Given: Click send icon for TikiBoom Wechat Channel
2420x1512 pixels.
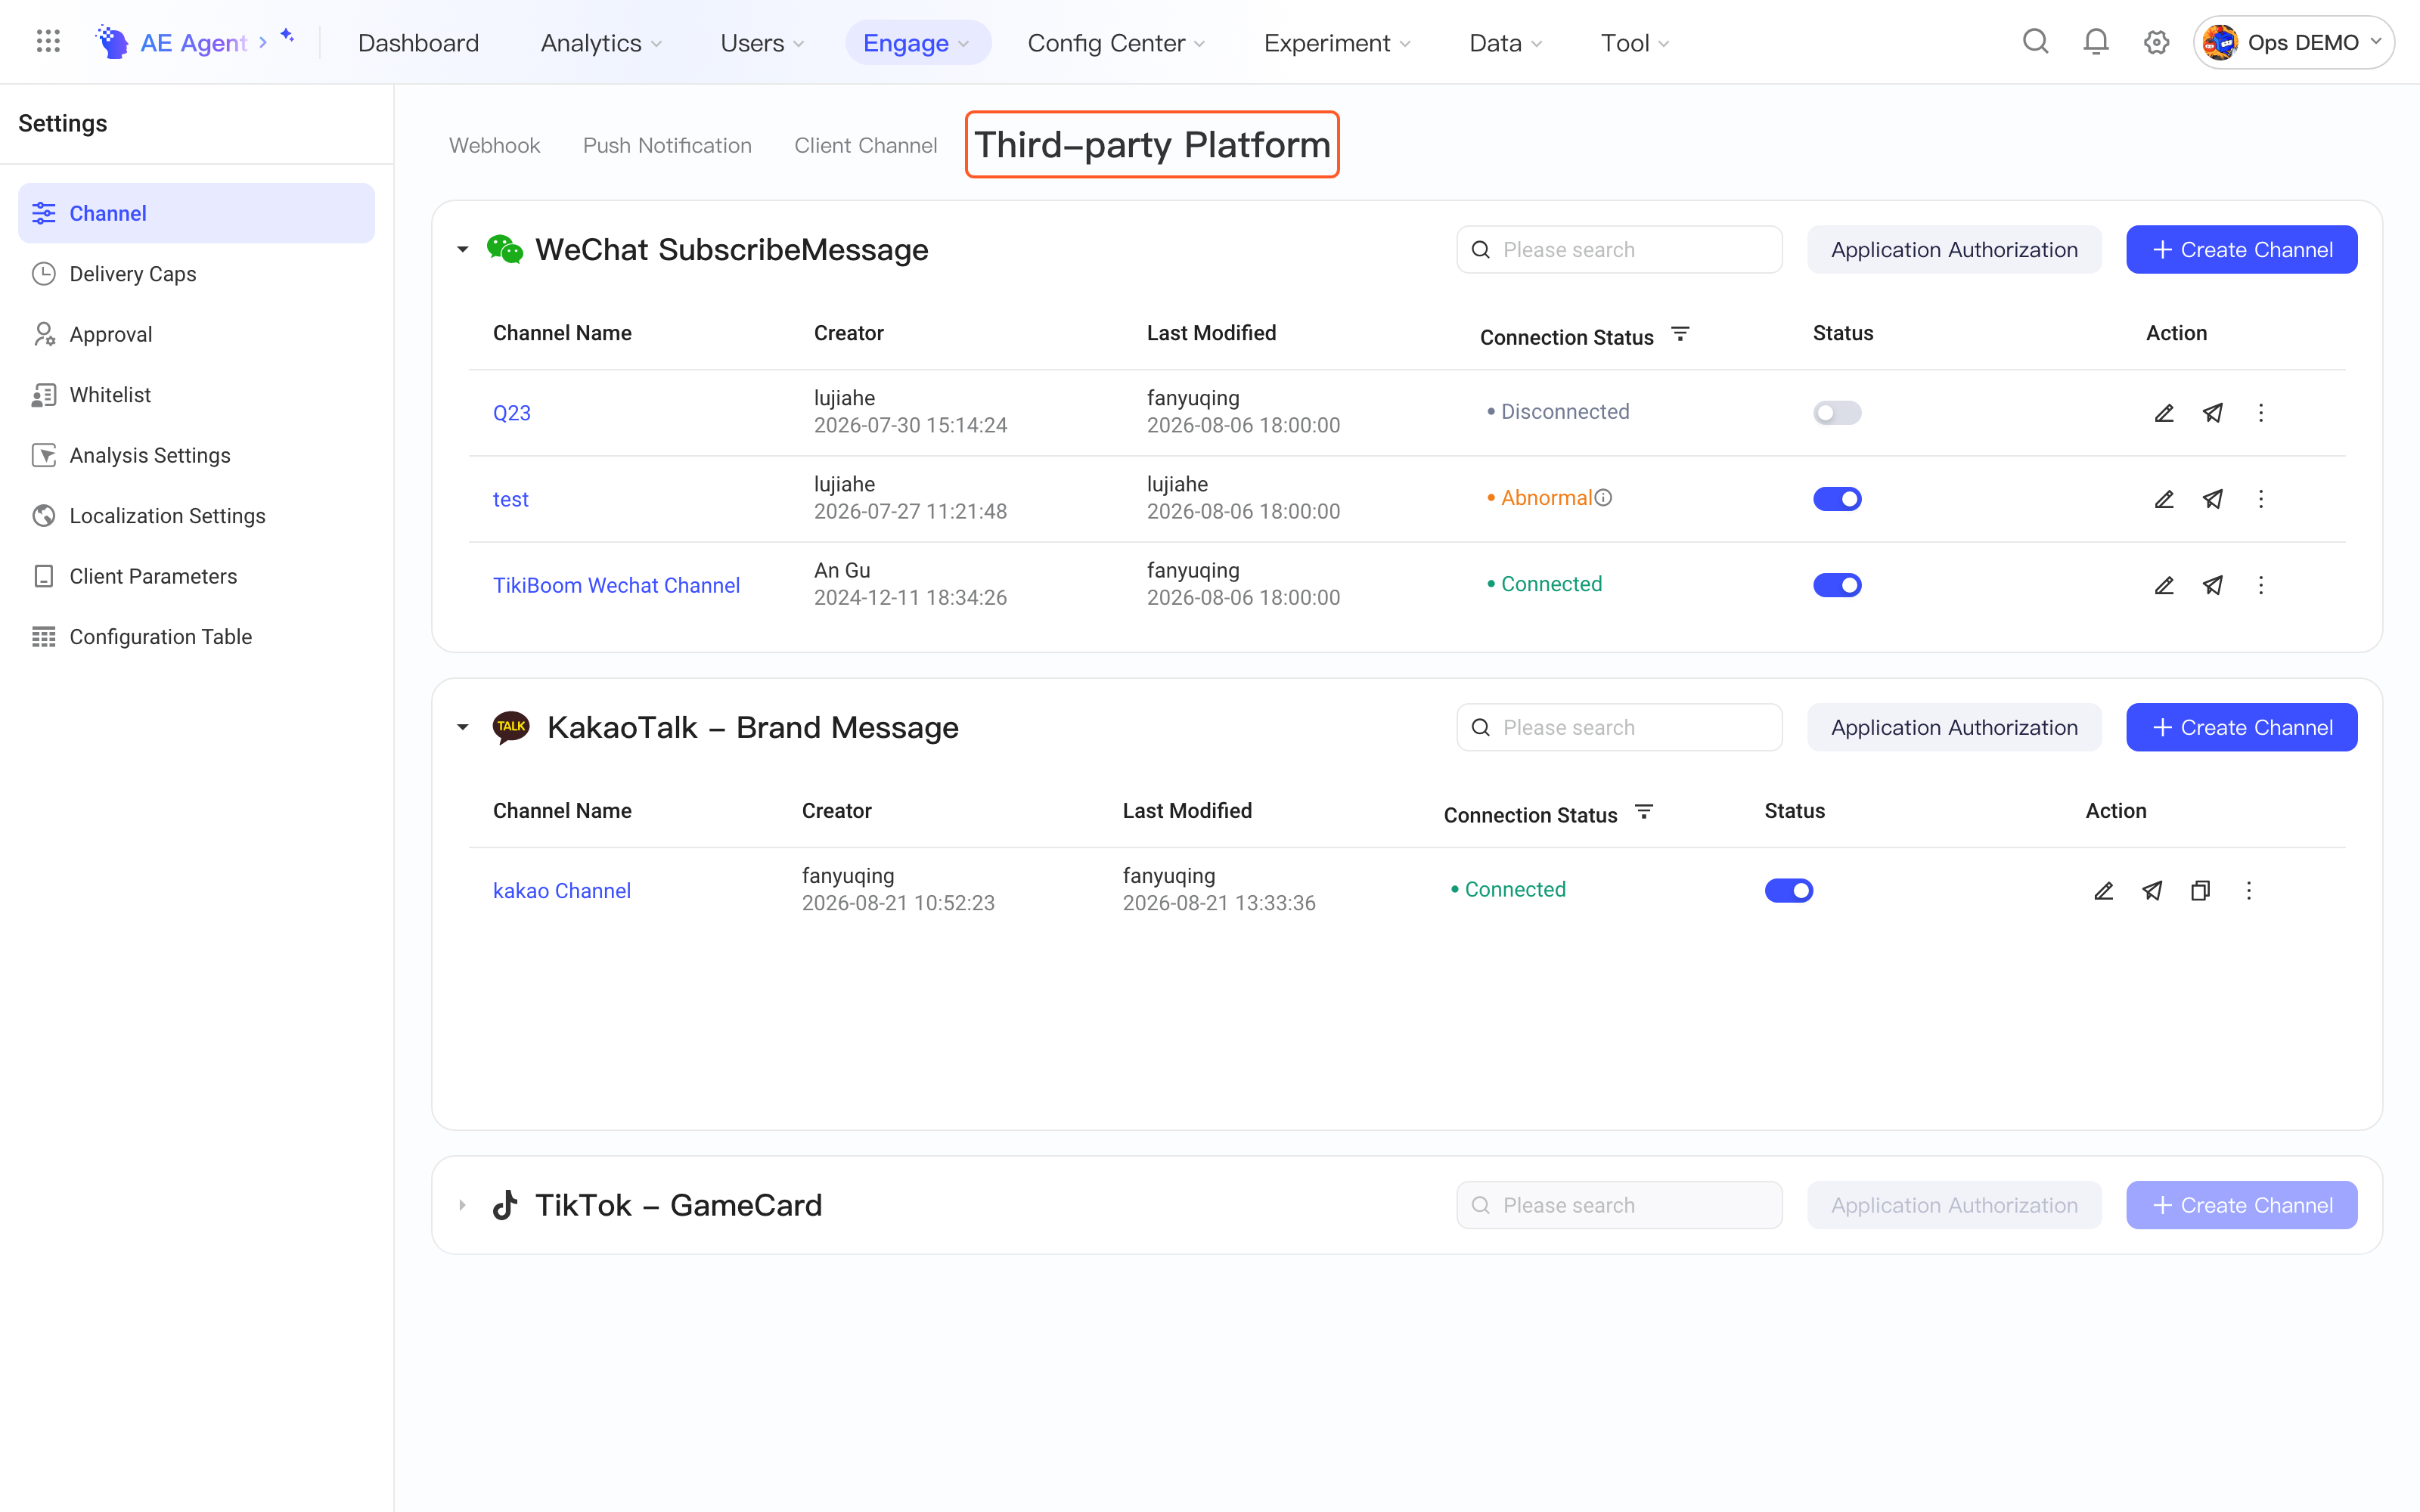Looking at the screenshot, I should pyautogui.click(x=2213, y=585).
